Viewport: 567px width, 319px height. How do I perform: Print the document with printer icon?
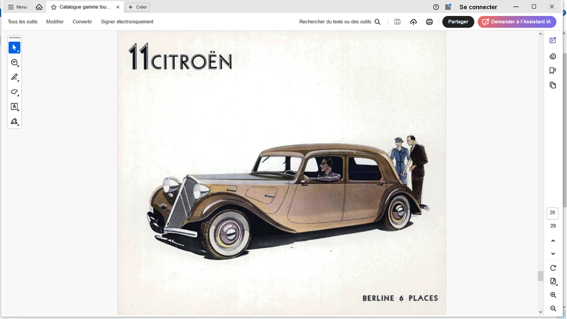(x=429, y=22)
